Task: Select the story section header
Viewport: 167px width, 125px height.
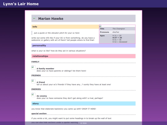Action: [x=83, y=103]
